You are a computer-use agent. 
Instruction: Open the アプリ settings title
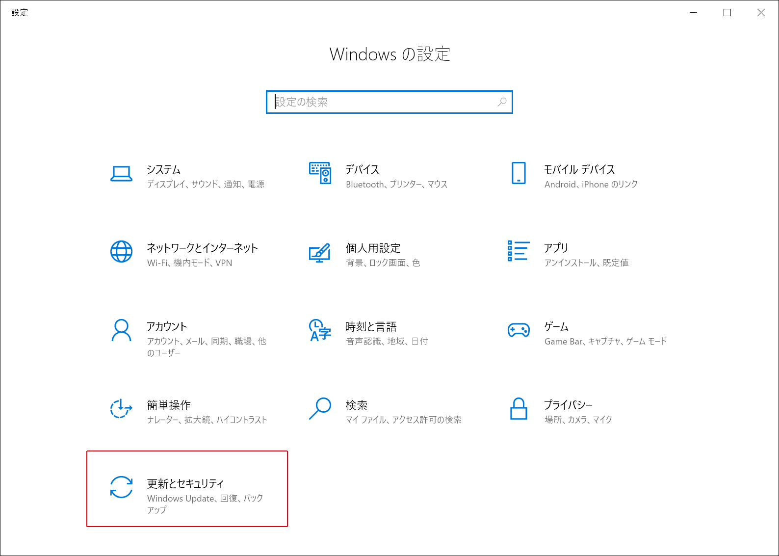pyautogui.click(x=556, y=248)
